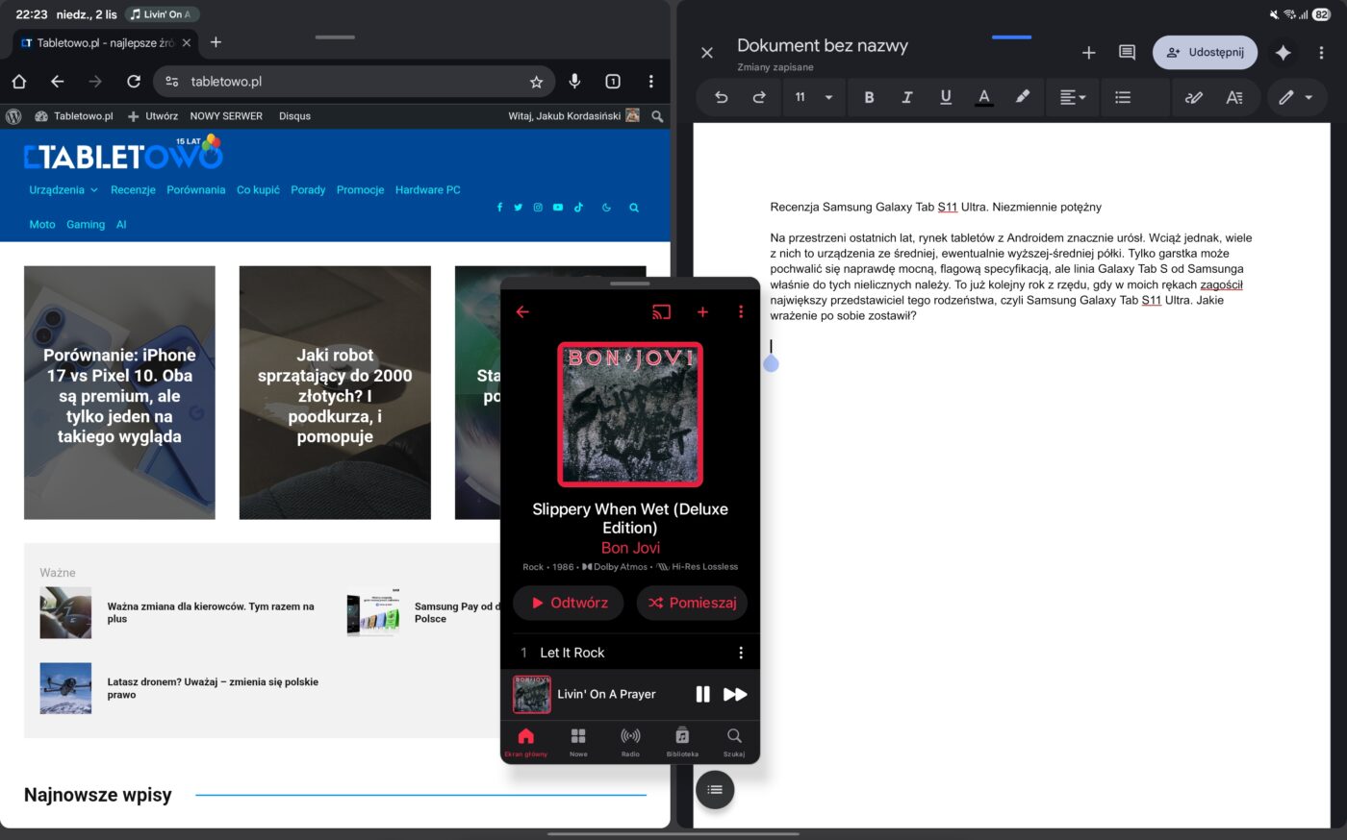Toggle italic text formatting
1347x840 pixels.
(x=906, y=97)
